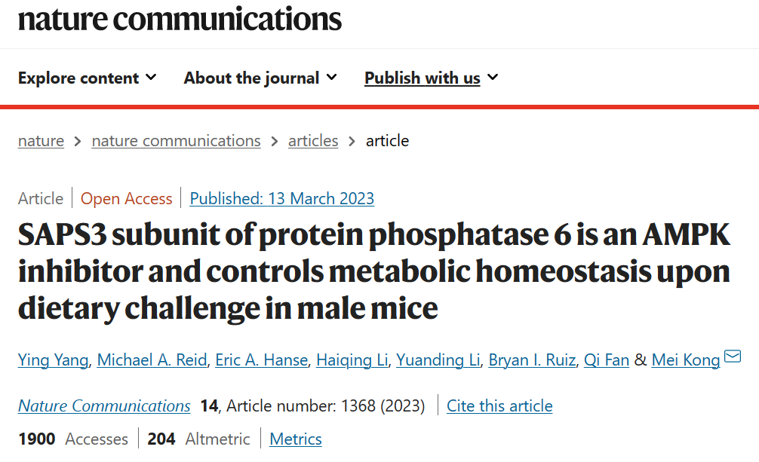759x462 pixels.
Task: Navigate to articles breadcrumb
Action: tap(313, 141)
